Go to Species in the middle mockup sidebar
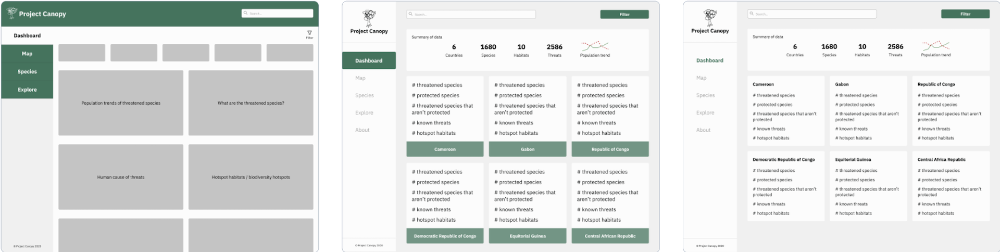Image resolution: width=1000 pixels, height=252 pixels. click(x=365, y=95)
